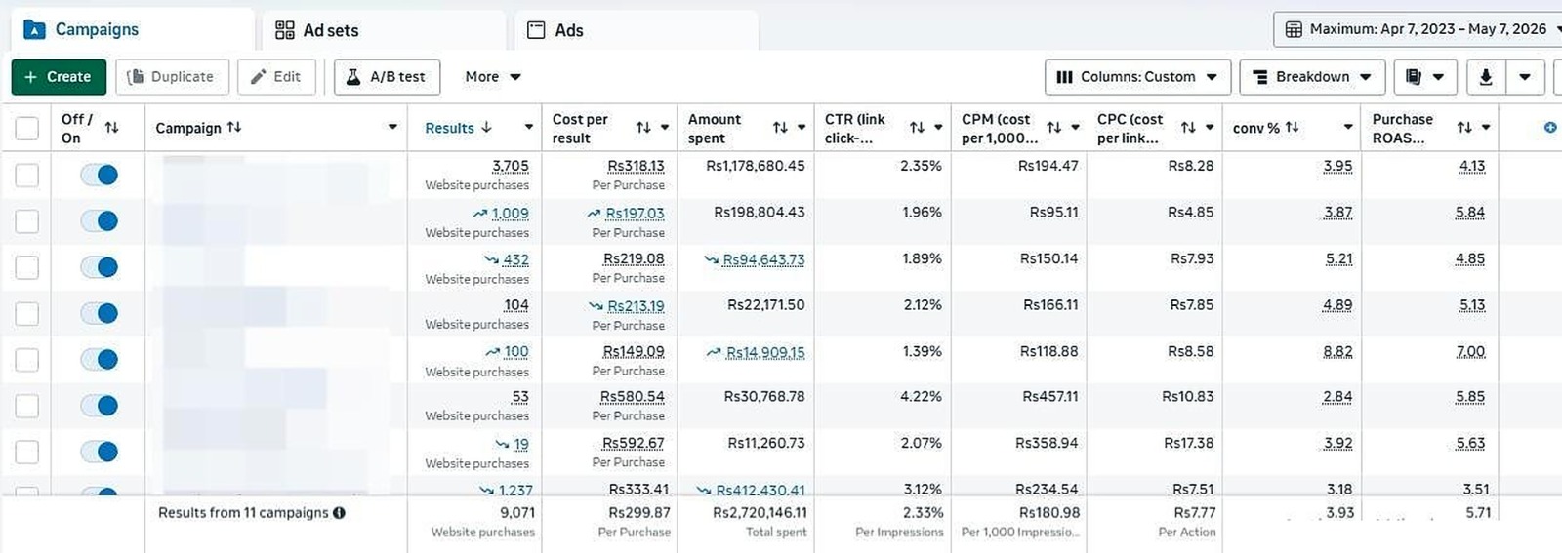Screen dimensions: 1562x553
Task: Add a column with the plus icon
Action: point(1550,128)
